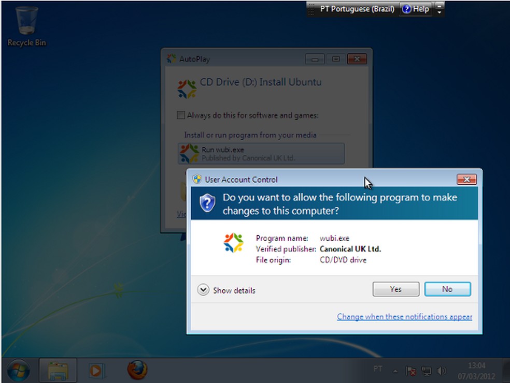Open Change when these notifications appear link
The height and width of the screenshot is (383, 510).
(x=404, y=316)
